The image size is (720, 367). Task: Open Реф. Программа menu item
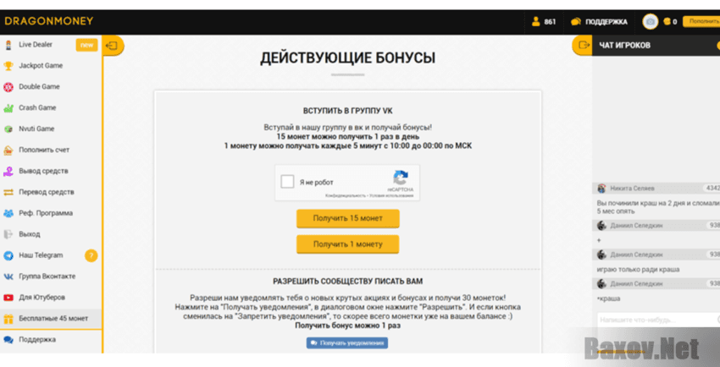pyautogui.click(x=46, y=213)
